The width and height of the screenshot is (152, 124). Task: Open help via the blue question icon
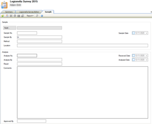coord(42,16)
